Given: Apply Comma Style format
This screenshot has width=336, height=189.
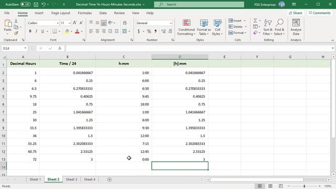Looking at the screenshot, I should (155, 31).
